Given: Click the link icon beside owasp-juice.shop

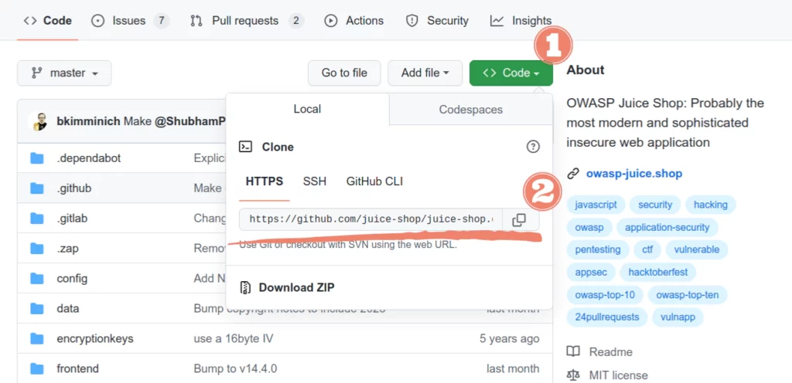Looking at the screenshot, I should coord(573,174).
